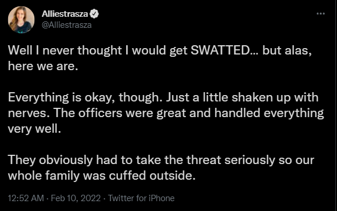Image resolution: width=337 pixels, height=211 pixels.
Task: Click the word SWATTED in the tweet
Action: tap(220, 50)
